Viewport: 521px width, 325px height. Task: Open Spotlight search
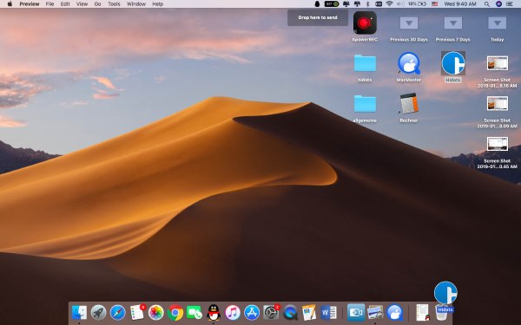487,4
